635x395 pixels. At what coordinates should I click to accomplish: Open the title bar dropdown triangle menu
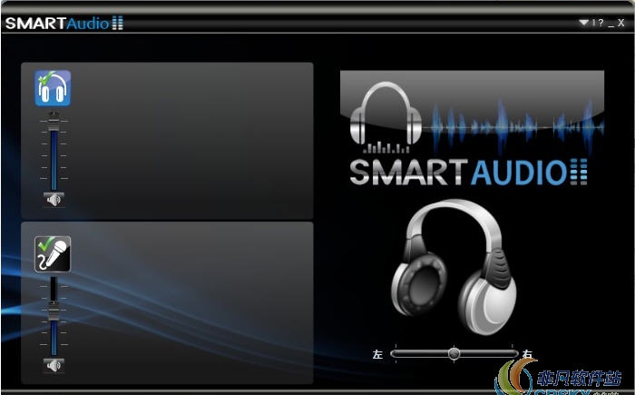[x=583, y=23]
